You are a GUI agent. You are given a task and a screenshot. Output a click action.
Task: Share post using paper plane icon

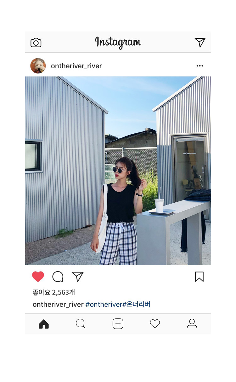point(77,277)
